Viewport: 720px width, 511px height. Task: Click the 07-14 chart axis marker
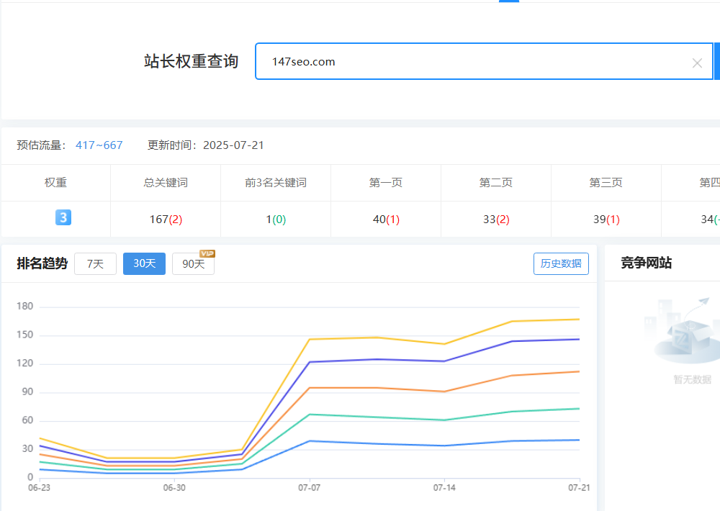(444, 487)
